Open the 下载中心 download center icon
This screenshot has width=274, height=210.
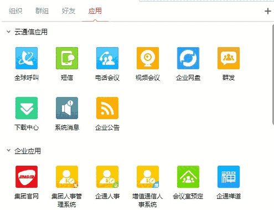(27, 108)
